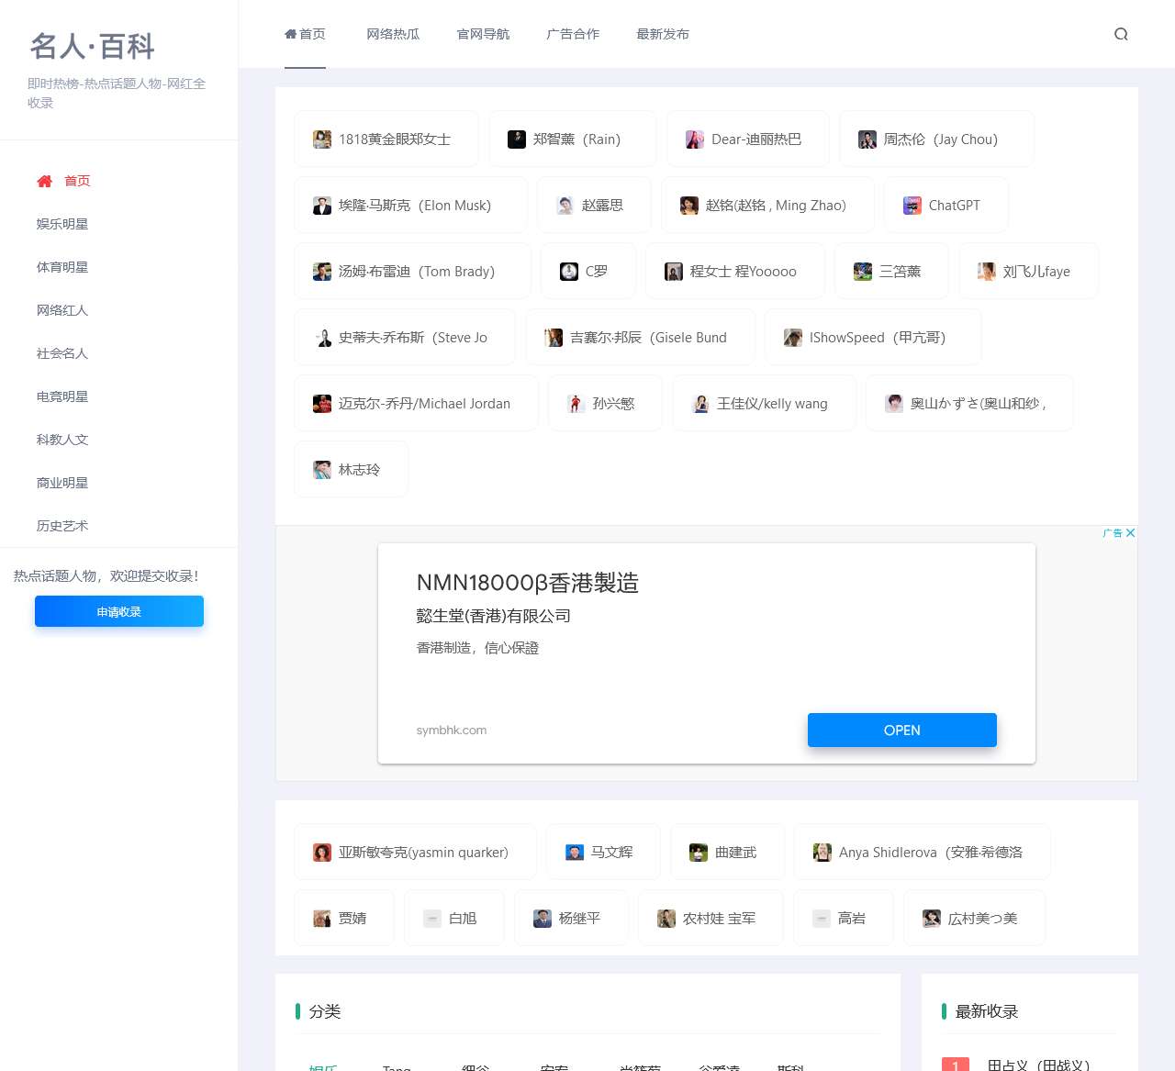The height and width of the screenshot is (1071, 1175).
Task: Open the search with the magnifier icon
Action: pyautogui.click(x=1121, y=34)
